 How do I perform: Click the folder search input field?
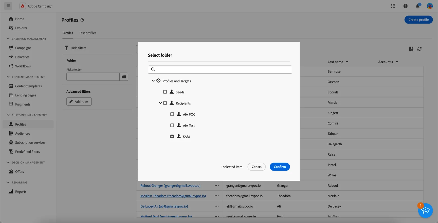(x=220, y=69)
